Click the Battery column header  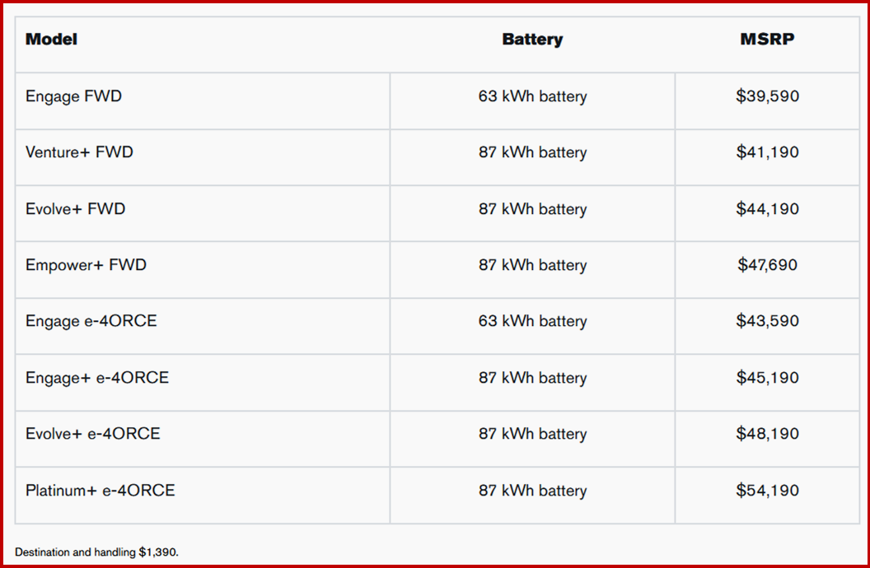click(532, 39)
